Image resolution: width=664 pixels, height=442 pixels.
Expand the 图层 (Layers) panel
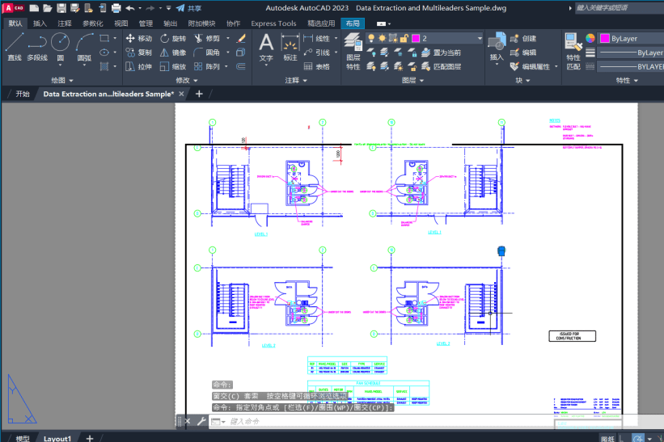[x=412, y=80]
